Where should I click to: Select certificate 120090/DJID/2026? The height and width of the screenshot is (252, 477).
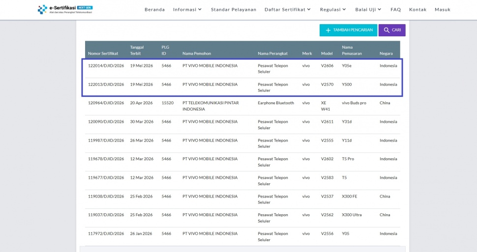(x=106, y=122)
